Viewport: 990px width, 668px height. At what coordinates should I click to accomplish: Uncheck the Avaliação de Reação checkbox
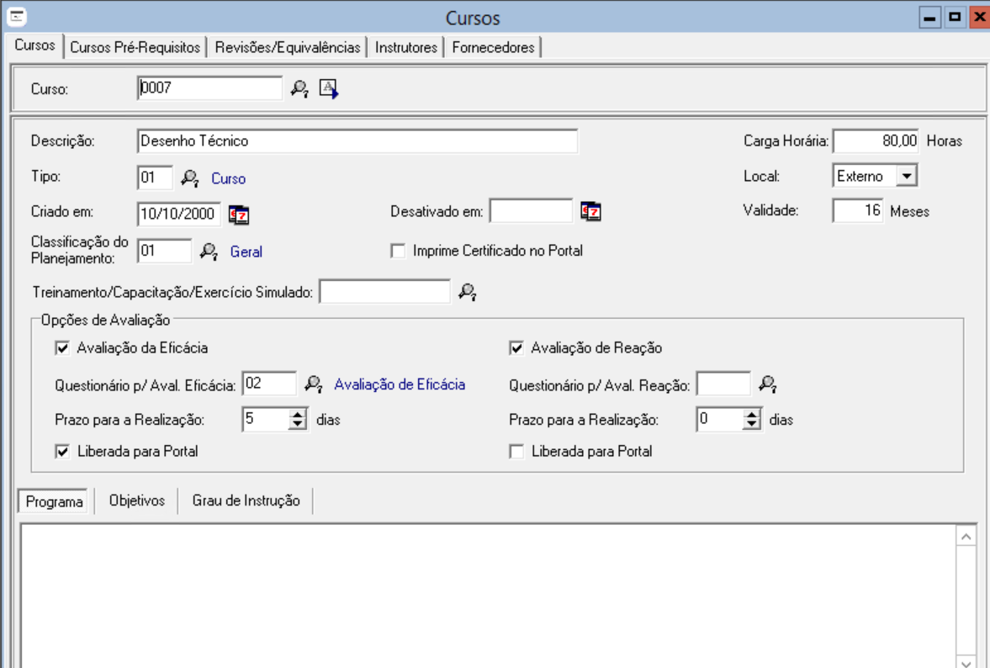[x=516, y=347]
